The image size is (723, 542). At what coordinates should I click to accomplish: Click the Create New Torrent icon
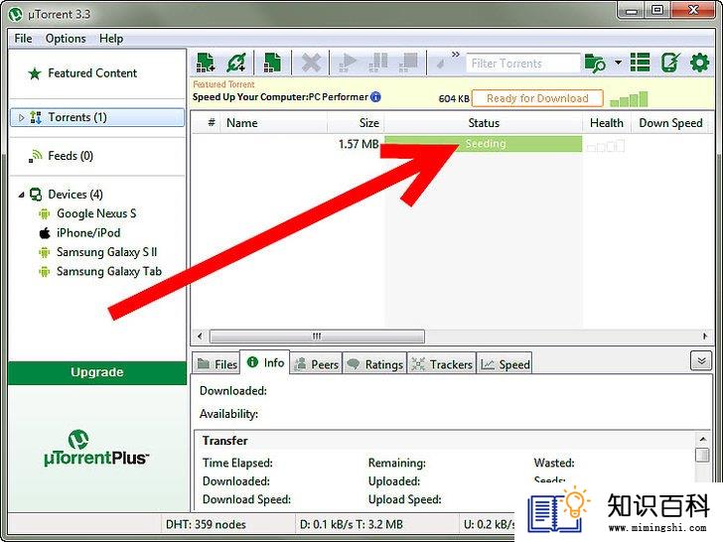tap(272, 63)
